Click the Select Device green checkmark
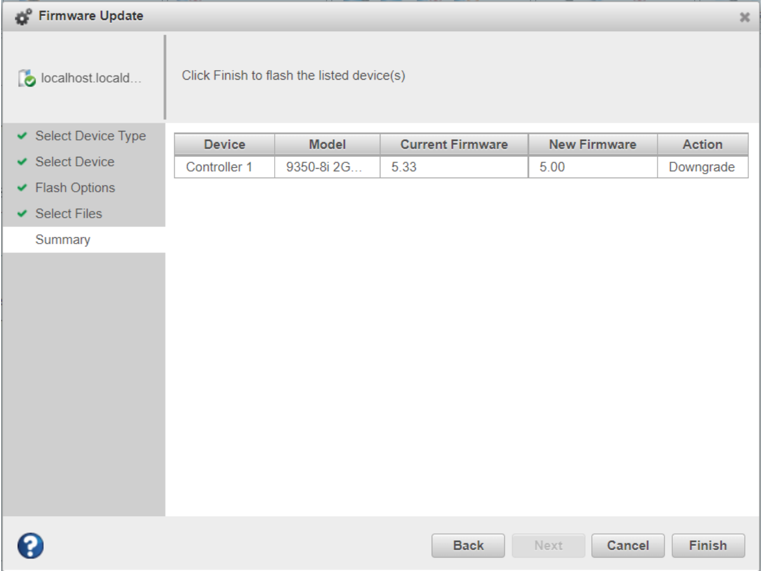 point(22,162)
